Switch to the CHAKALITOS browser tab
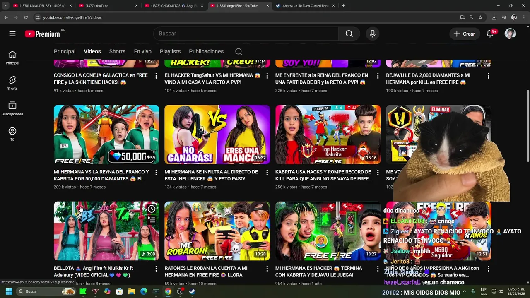 [174, 6]
